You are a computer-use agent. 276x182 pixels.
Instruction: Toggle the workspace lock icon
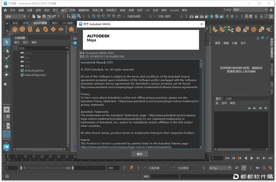[271, 10]
